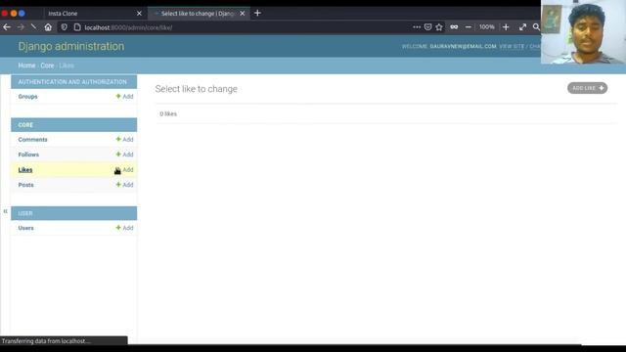626x352 pixels.
Task: Enter full screen with expand arrows icon
Action: [522, 27]
